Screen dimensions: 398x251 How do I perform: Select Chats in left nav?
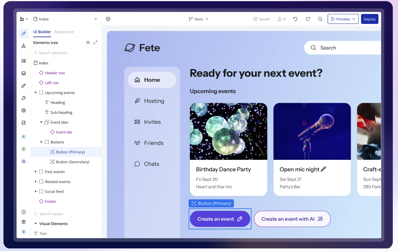pos(147,164)
